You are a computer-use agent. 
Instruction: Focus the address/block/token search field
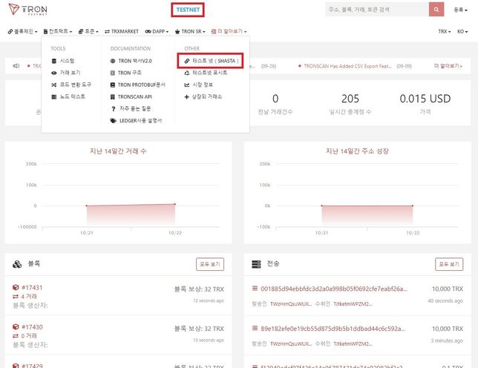(x=377, y=10)
